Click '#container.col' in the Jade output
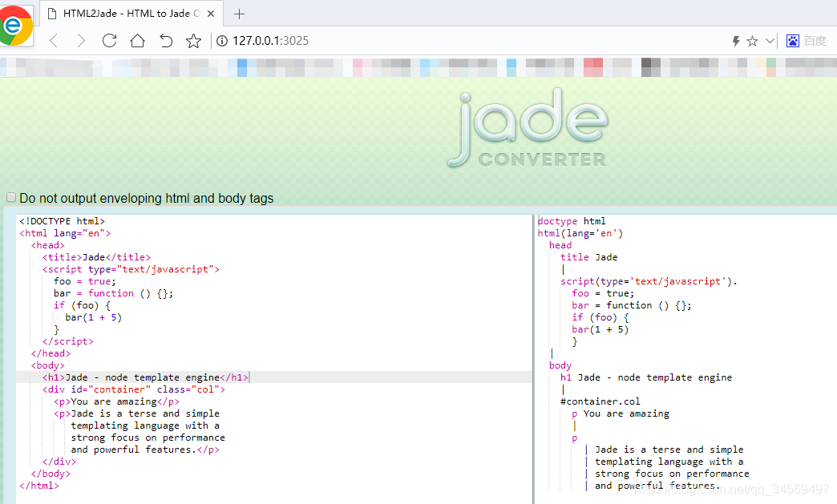 point(600,401)
